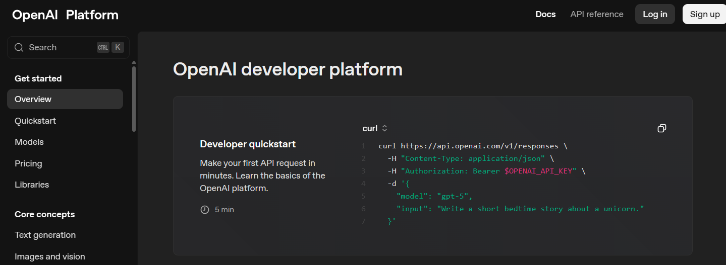This screenshot has width=726, height=265.
Task: Click the api.openai.com URL in code
Action: pyautogui.click(x=480, y=146)
